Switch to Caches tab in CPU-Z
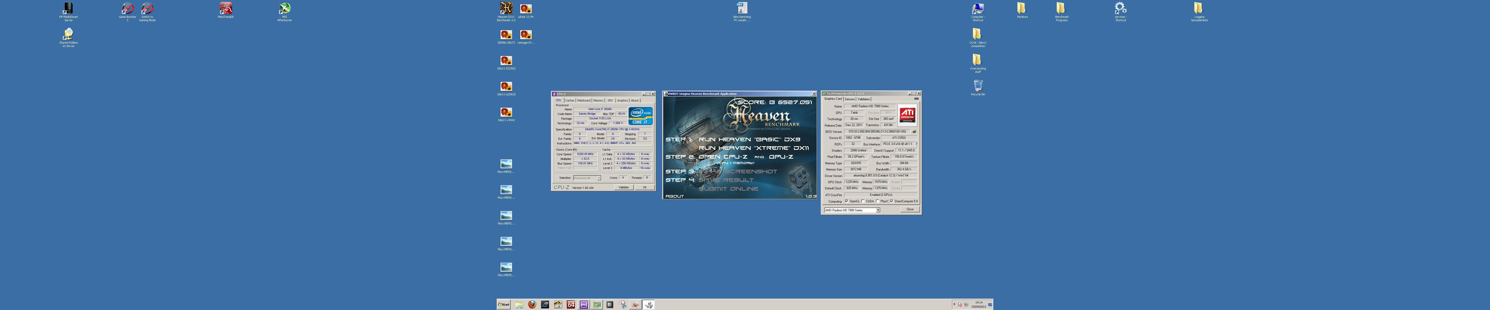The image size is (1490, 310). (570, 100)
